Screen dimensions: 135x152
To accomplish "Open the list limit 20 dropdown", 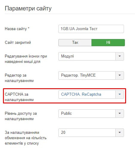I will coord(91,133).
